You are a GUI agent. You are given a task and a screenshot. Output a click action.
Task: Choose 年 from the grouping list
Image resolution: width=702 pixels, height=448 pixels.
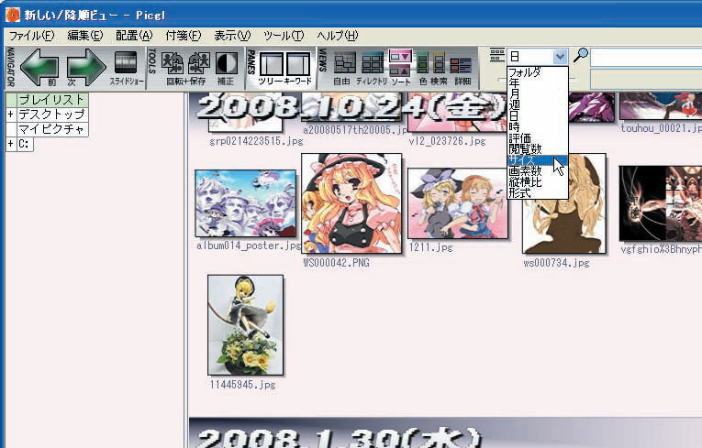(537, 82)
